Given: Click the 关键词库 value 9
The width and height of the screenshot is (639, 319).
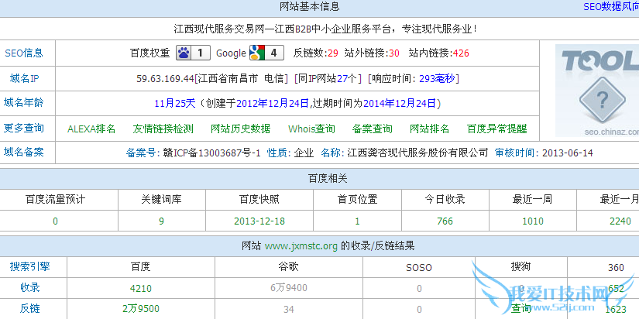Looking at the screenshot, I should pos(161,221).
